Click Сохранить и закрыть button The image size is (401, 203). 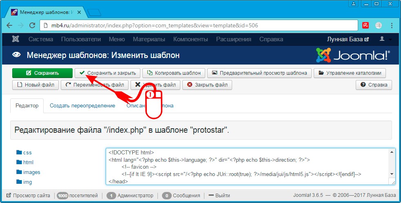pos(107,73)
